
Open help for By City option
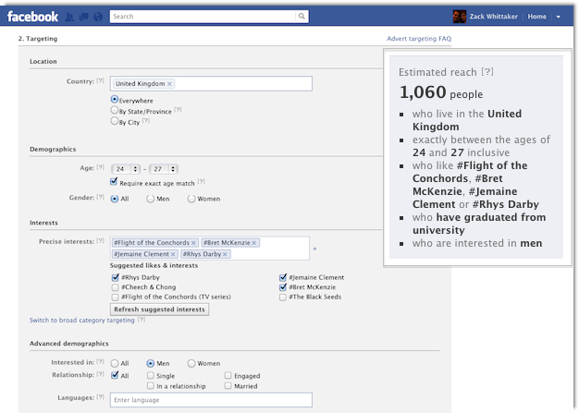coord(146,120)
